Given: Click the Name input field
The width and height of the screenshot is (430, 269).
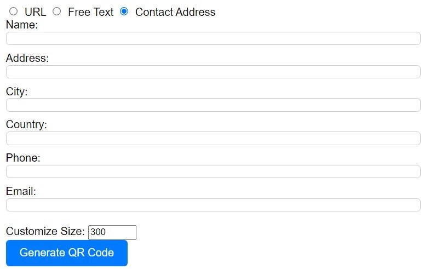Looking at the screenshot, I should (x=213, y=38).
